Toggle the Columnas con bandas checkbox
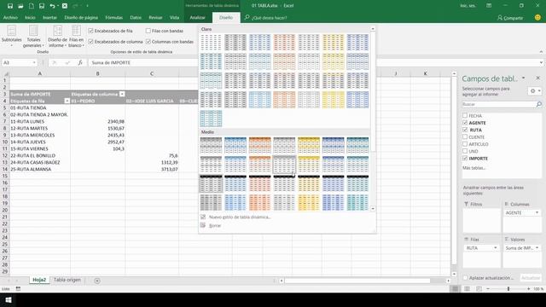This screenshot has height=307, width=546. [148, 42]
